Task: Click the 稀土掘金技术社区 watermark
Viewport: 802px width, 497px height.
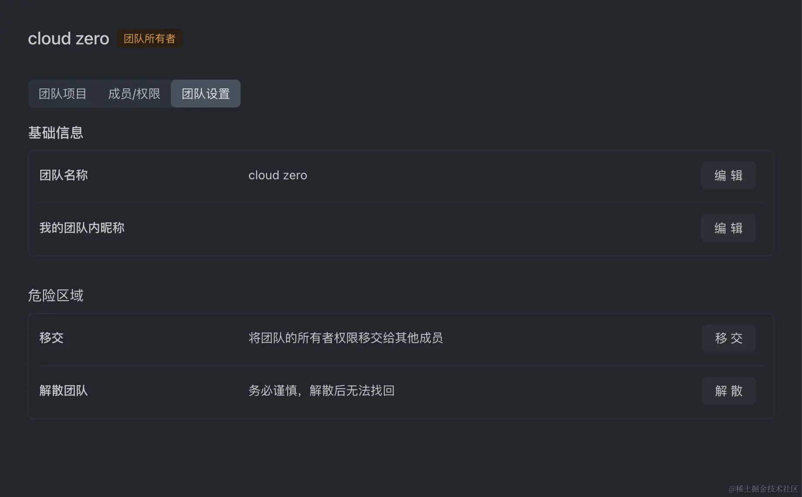Action: [x=763, y=489]
